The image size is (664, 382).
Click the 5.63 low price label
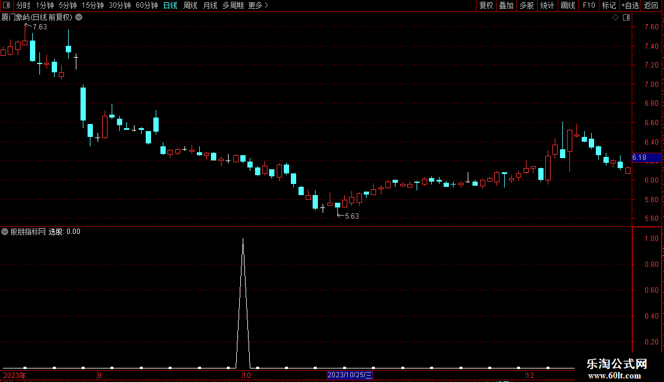tap(352, 216)
